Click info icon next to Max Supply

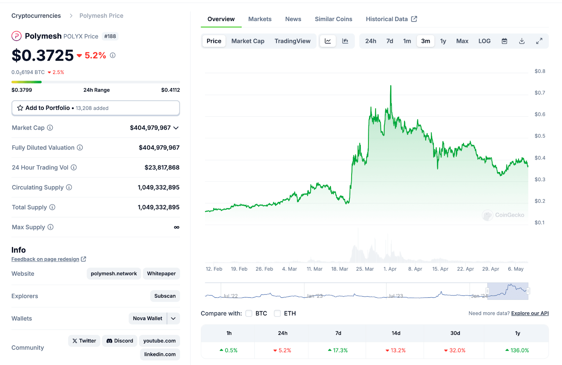(x=51, y=227)
